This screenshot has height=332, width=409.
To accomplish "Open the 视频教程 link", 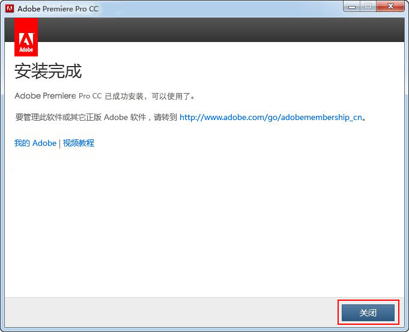I will tap(79, 143).
